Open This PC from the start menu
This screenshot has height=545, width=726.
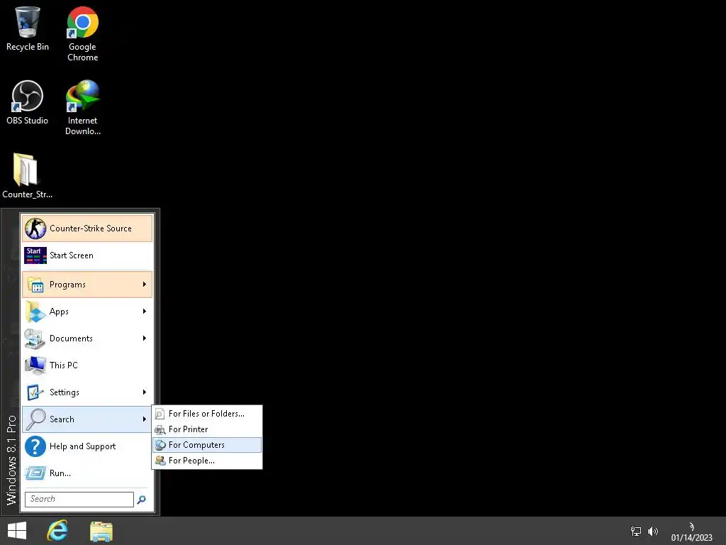87,365
